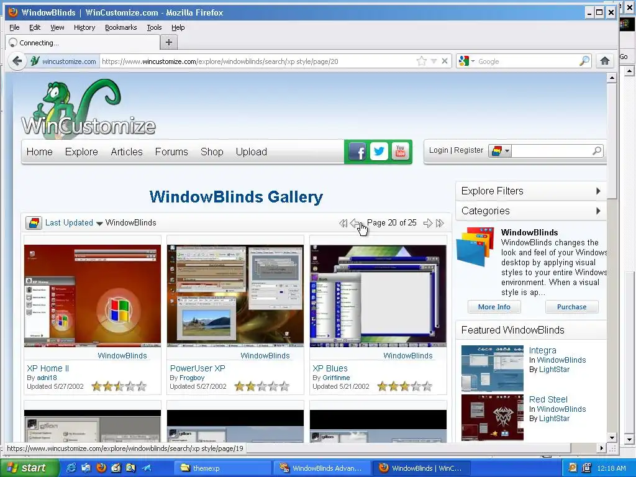Click the site search magnifier icon
Image resolution: width=636 pixels, height=477 pixels.
tap(597, 151)
